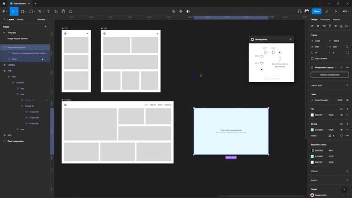
Task: Select the Pen tool
Action: [40, 12]
